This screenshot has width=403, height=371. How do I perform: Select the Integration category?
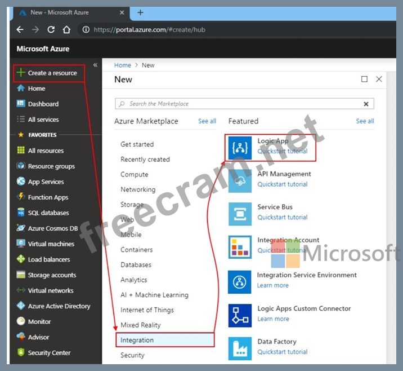[137, 340]
